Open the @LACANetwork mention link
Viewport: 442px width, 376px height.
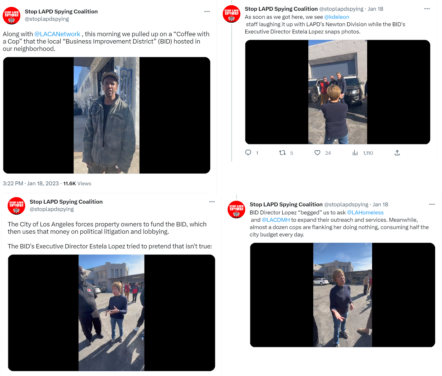tap(57, 34)
